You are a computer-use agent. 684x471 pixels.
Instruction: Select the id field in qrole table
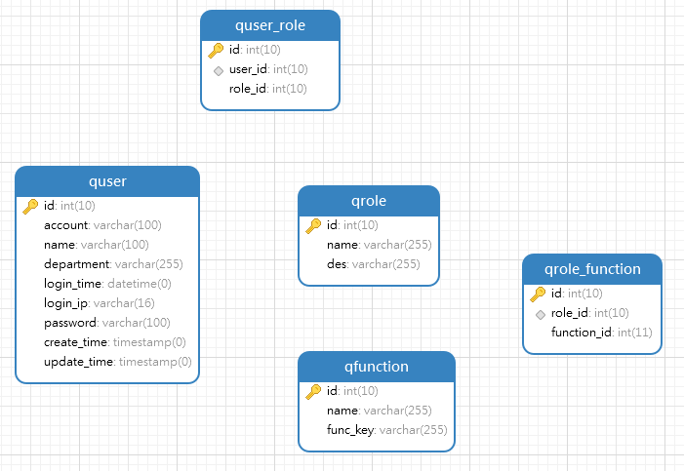coord(352,225)
